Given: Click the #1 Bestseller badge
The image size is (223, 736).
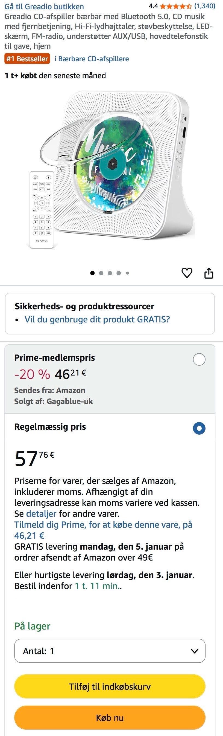Looking at the screenshot, I should pyautogui.click(x=26, y=59).
